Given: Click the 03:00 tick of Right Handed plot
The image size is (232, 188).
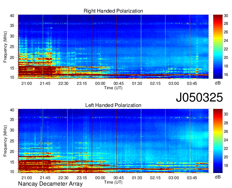Looking at the screenshot, I should coord(174,83).
